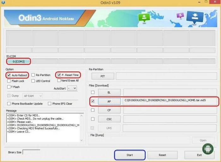
Task: Tick the CP file checkbox
Action: 93,110
